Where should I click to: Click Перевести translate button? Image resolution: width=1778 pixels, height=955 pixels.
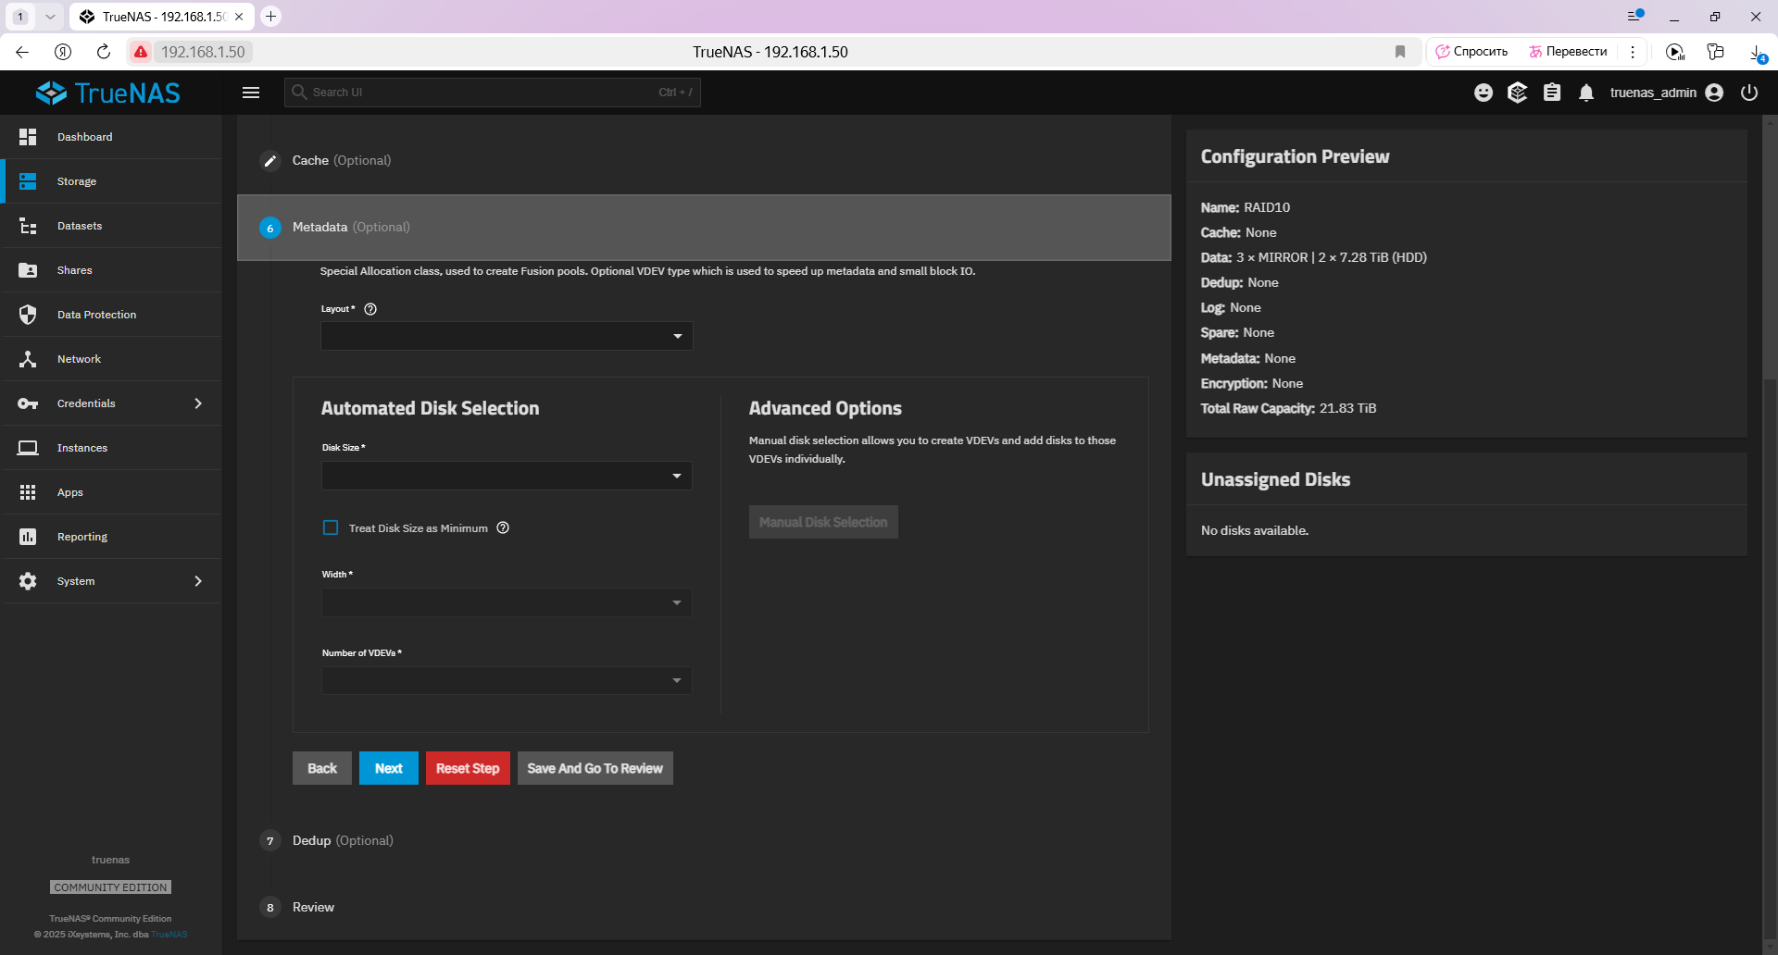1568,52
